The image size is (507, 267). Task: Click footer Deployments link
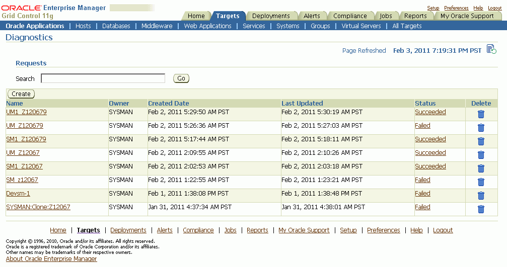click(x=128, y=230)
